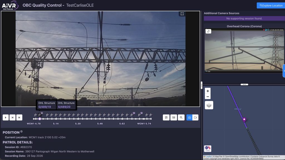Screen dimensions: 285x160
Task: Switch to video mode
Action: pyautogui.click(x=195, y=117)
